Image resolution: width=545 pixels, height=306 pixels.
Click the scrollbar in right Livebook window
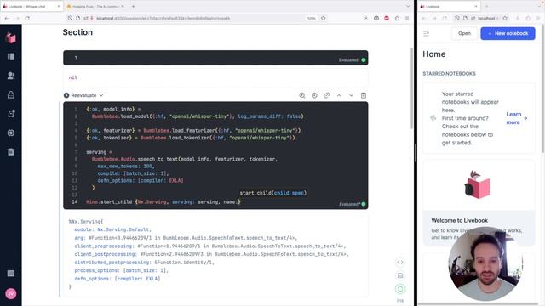(543, 88)
